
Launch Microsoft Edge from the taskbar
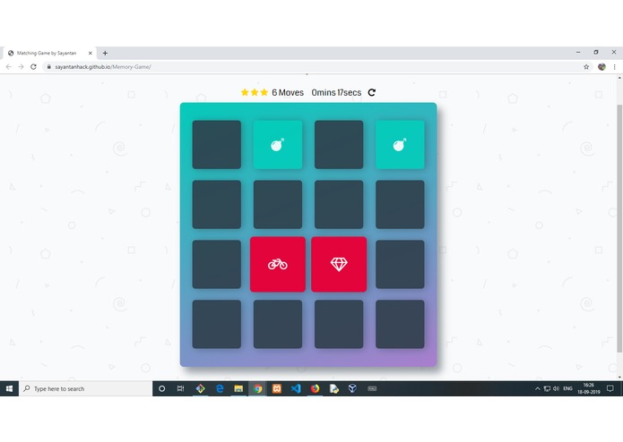coord(220,388)
